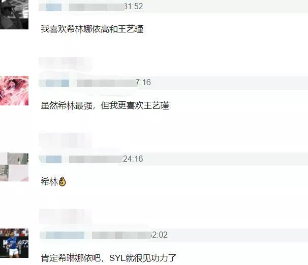This screenshot has width=308, height=265.
Task: Click blurred gray date beside 2:02 timestamp
Action: pos(121,236)
